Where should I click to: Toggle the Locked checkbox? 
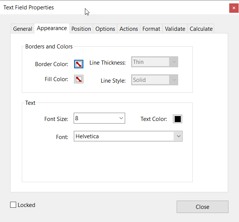[14, 205]
